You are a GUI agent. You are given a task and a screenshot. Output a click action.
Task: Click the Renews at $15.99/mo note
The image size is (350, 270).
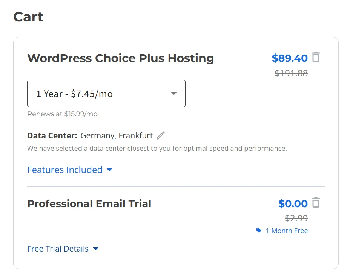pos(62,114)
